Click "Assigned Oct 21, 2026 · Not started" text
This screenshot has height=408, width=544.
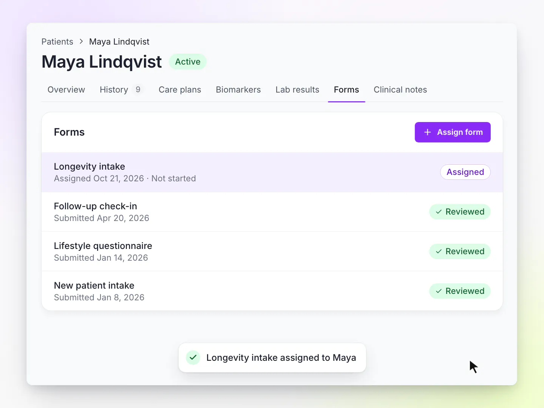pos(125,179)
